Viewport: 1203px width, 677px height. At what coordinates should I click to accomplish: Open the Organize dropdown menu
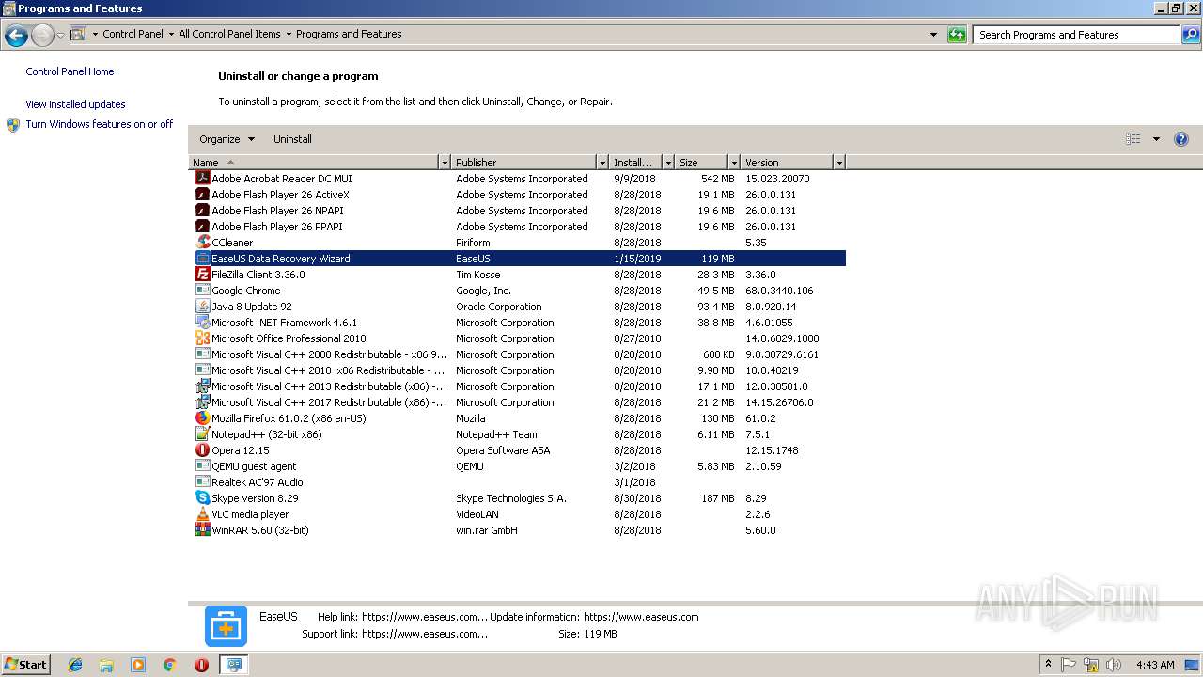tap(227, 139)
